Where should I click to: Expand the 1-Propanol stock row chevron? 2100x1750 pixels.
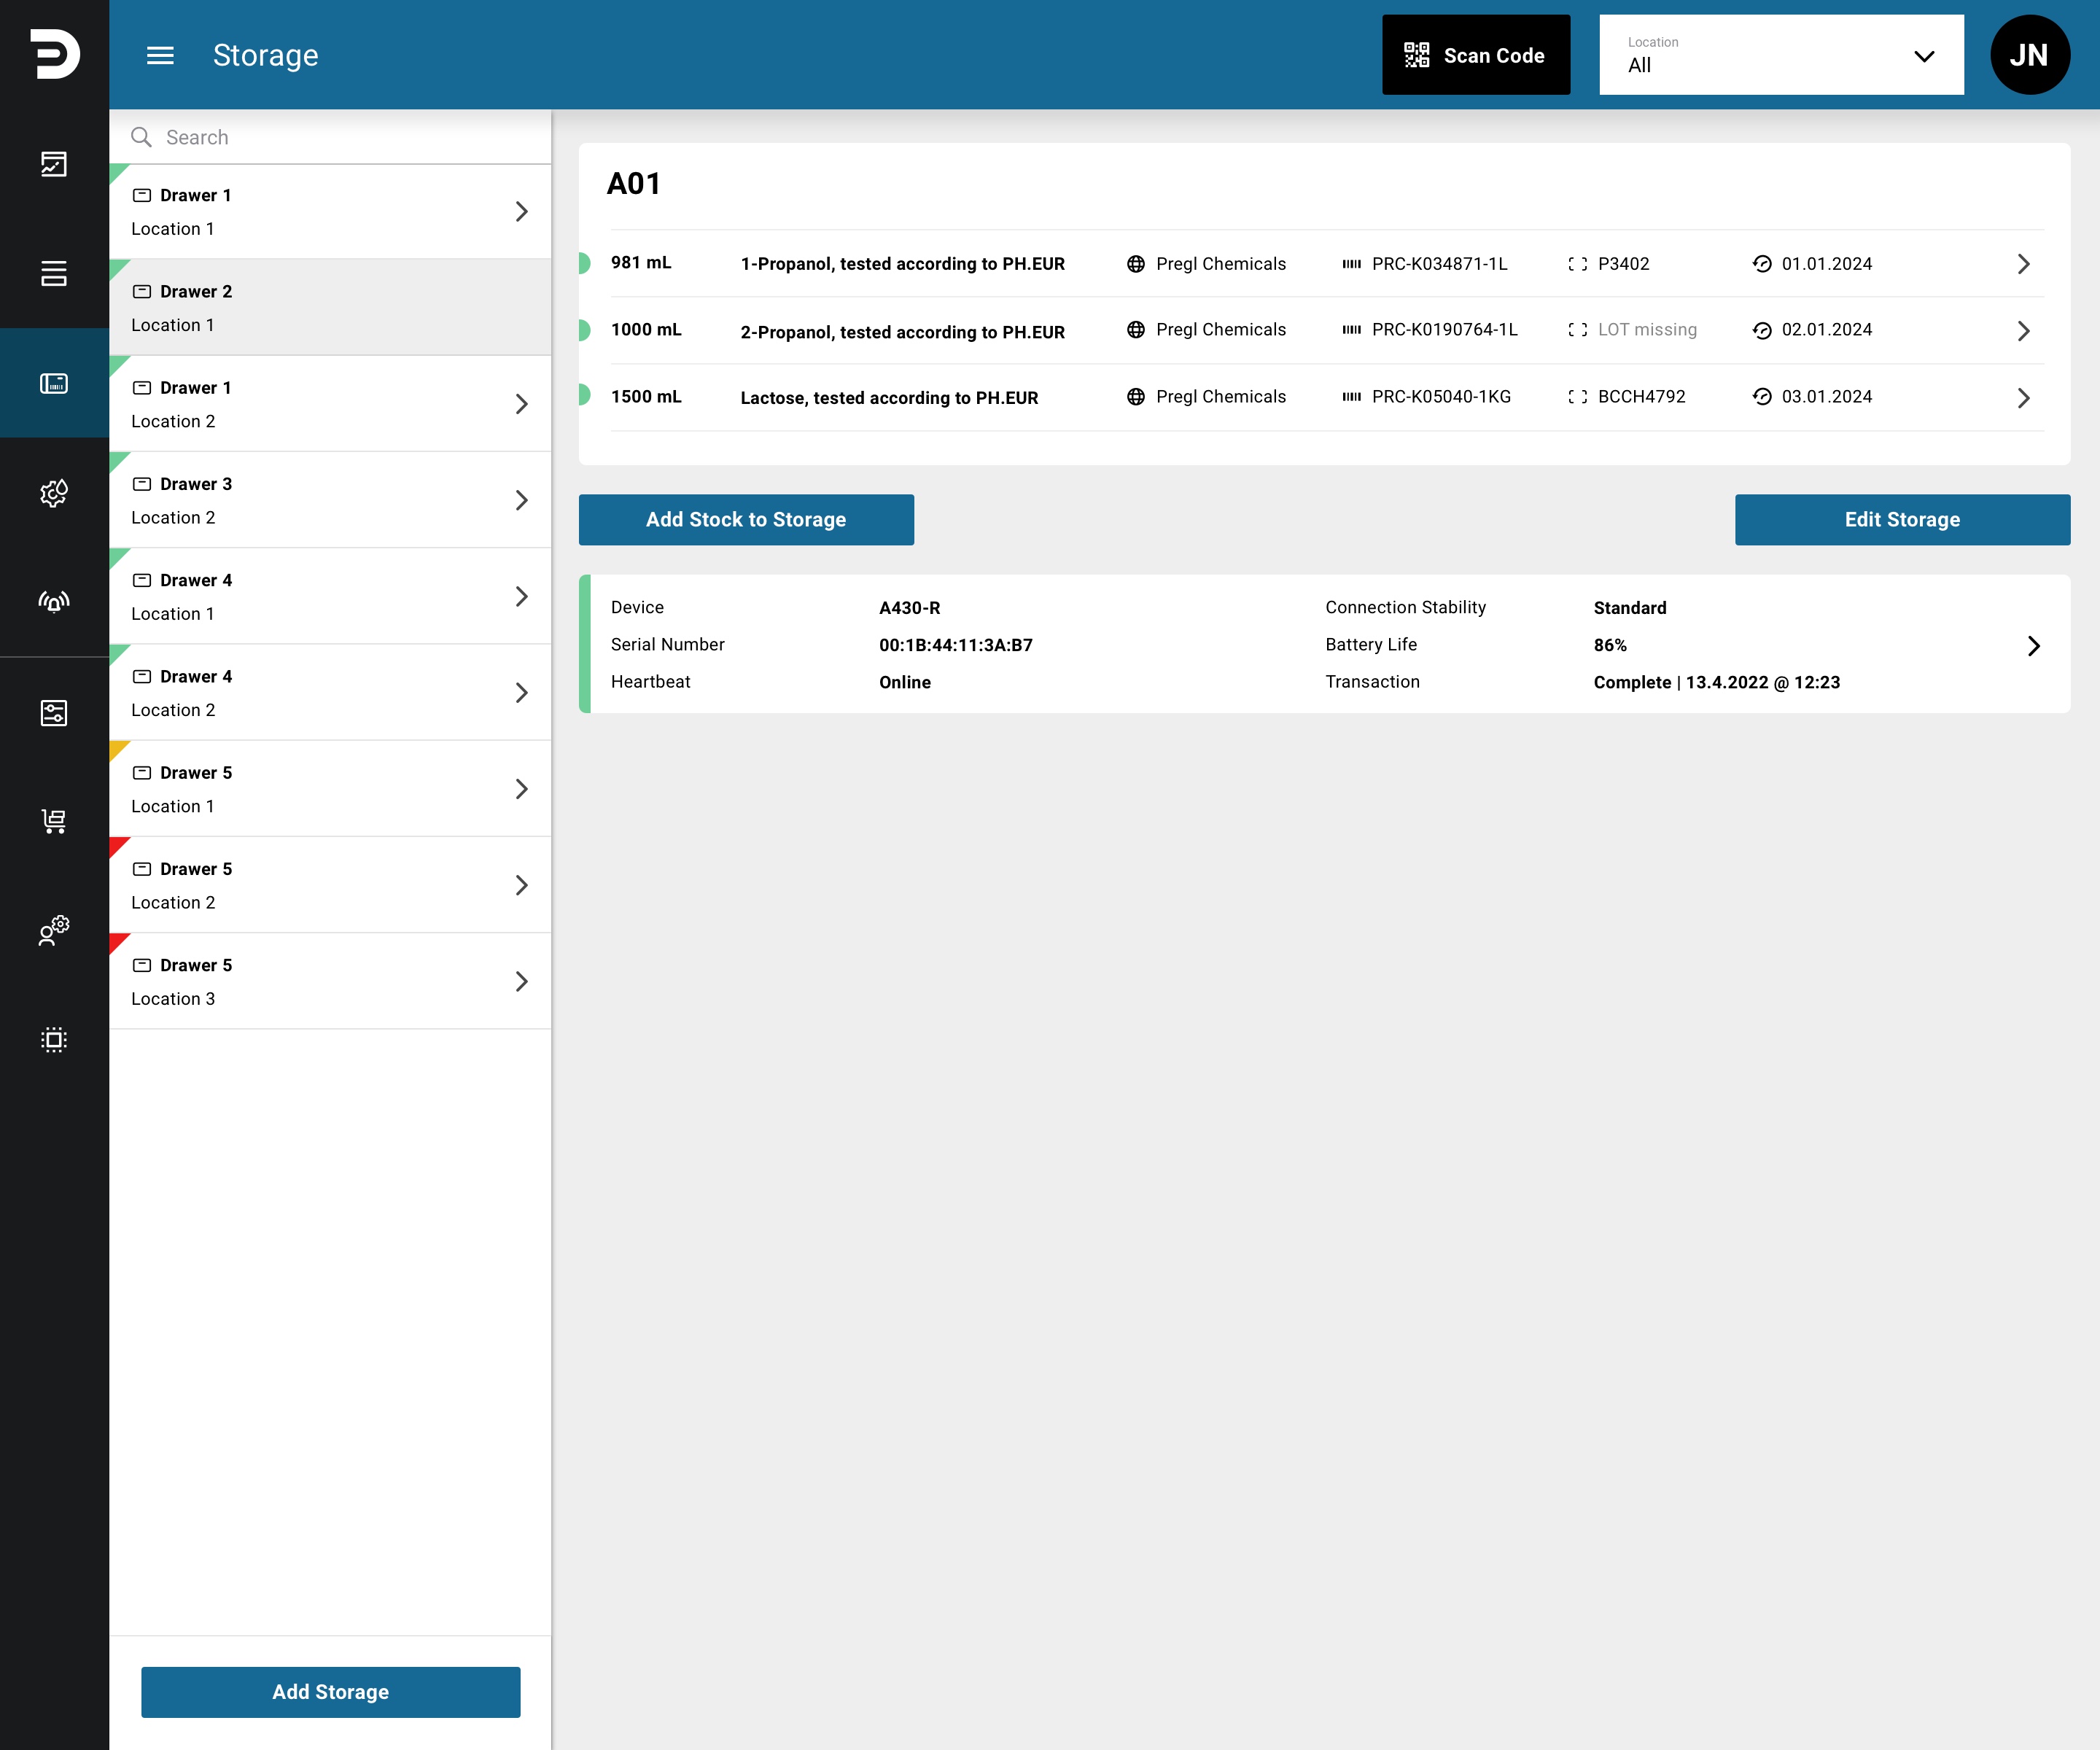[2023, 264]
